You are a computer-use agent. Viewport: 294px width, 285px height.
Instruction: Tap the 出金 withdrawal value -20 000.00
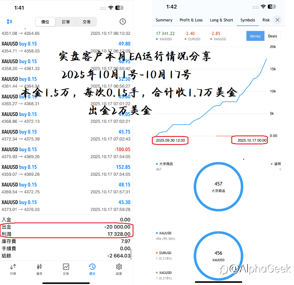(x=117, y=227)
